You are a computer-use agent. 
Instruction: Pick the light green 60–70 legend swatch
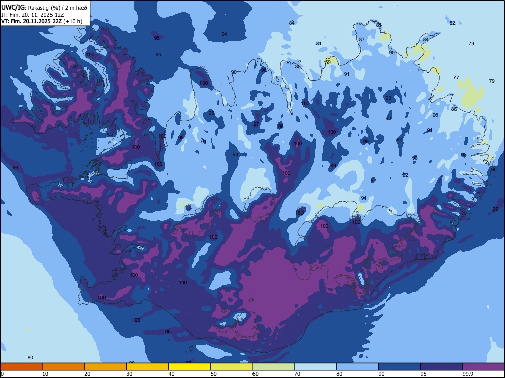pos(273,367)
